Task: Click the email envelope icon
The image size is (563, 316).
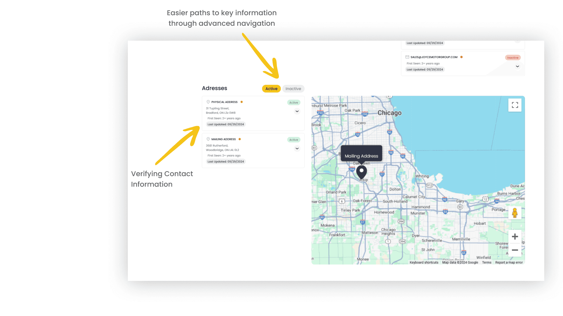Action: point(407,57)
